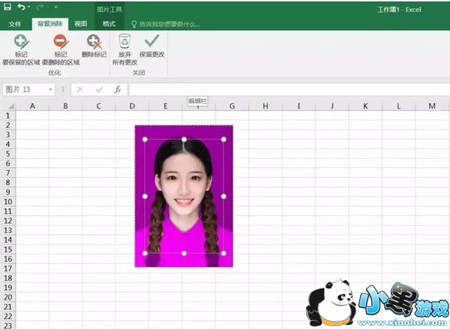The height and width of the screenshot is (329, 450).
Task: Select 标记要删除的区域 tool
Action: (x=61, y=49)
